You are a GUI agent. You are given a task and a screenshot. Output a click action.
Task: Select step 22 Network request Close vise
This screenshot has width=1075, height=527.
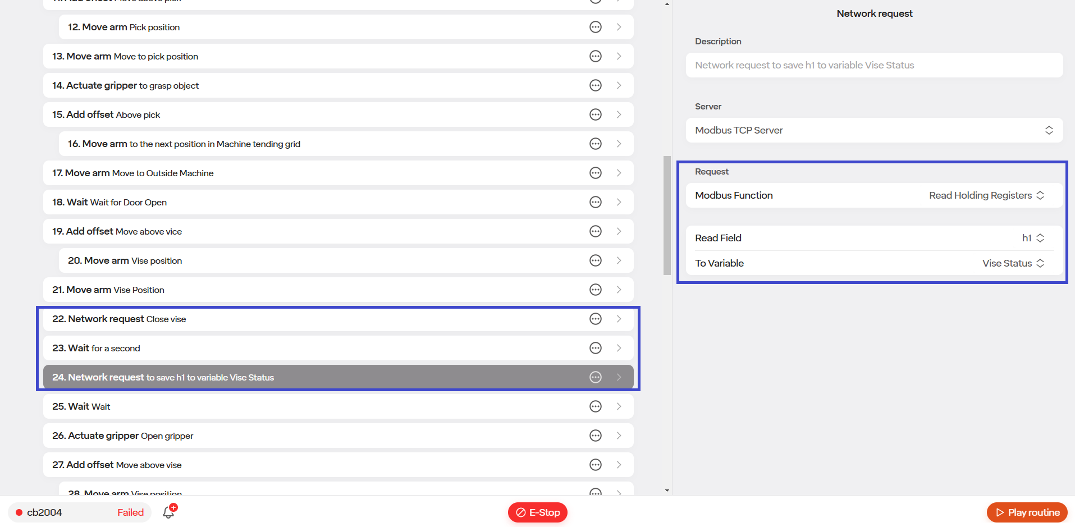click(x=338, y=319)
